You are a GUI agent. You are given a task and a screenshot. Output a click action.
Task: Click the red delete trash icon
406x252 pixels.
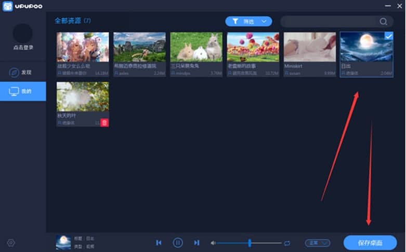104,123
